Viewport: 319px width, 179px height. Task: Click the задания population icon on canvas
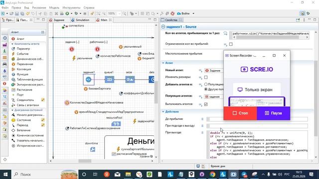(72, 49)
